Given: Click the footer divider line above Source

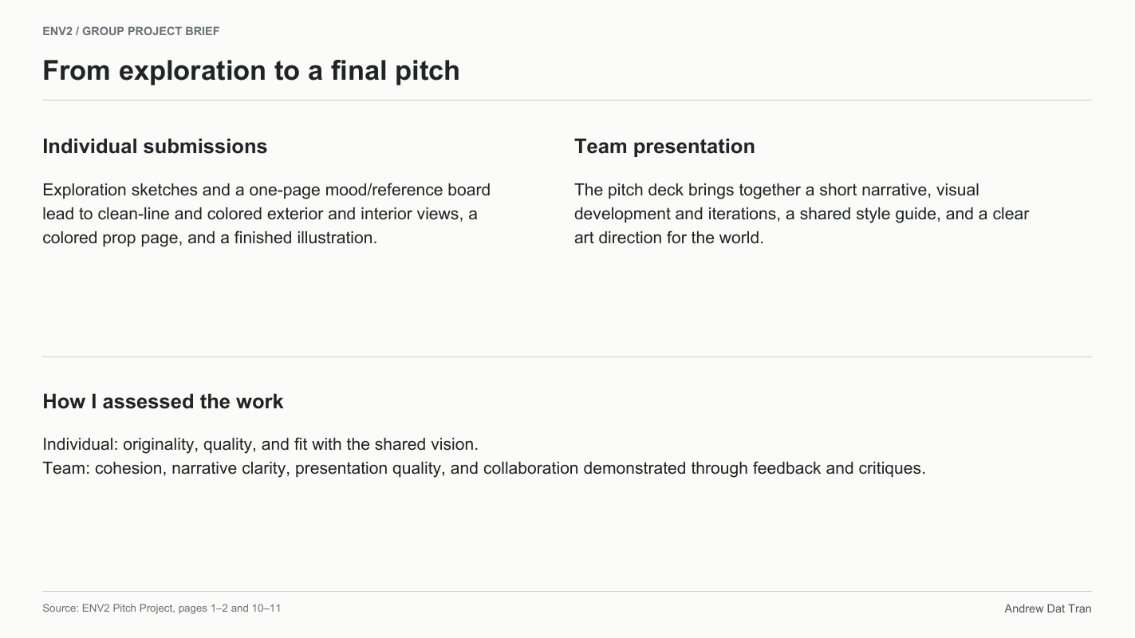Looking at the screenshot, I should (567, 591).
